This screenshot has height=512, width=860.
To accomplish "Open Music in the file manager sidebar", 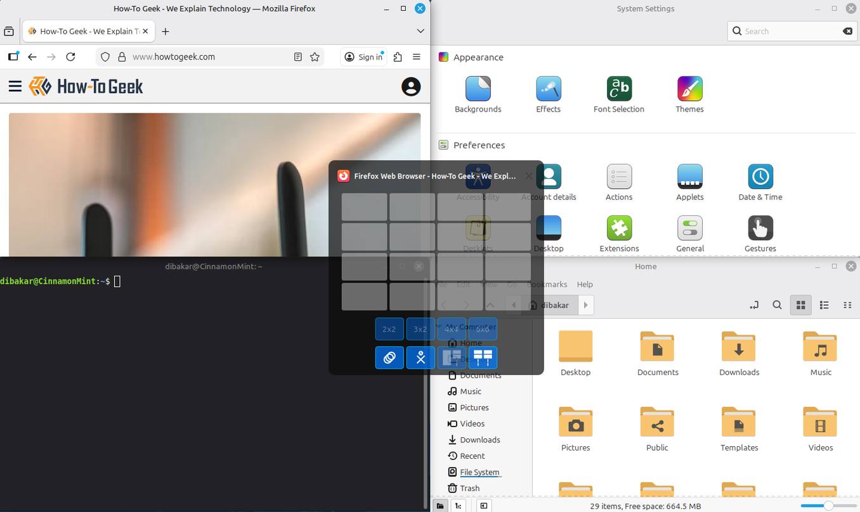I will pyautogui.click(x=471, y=392).
